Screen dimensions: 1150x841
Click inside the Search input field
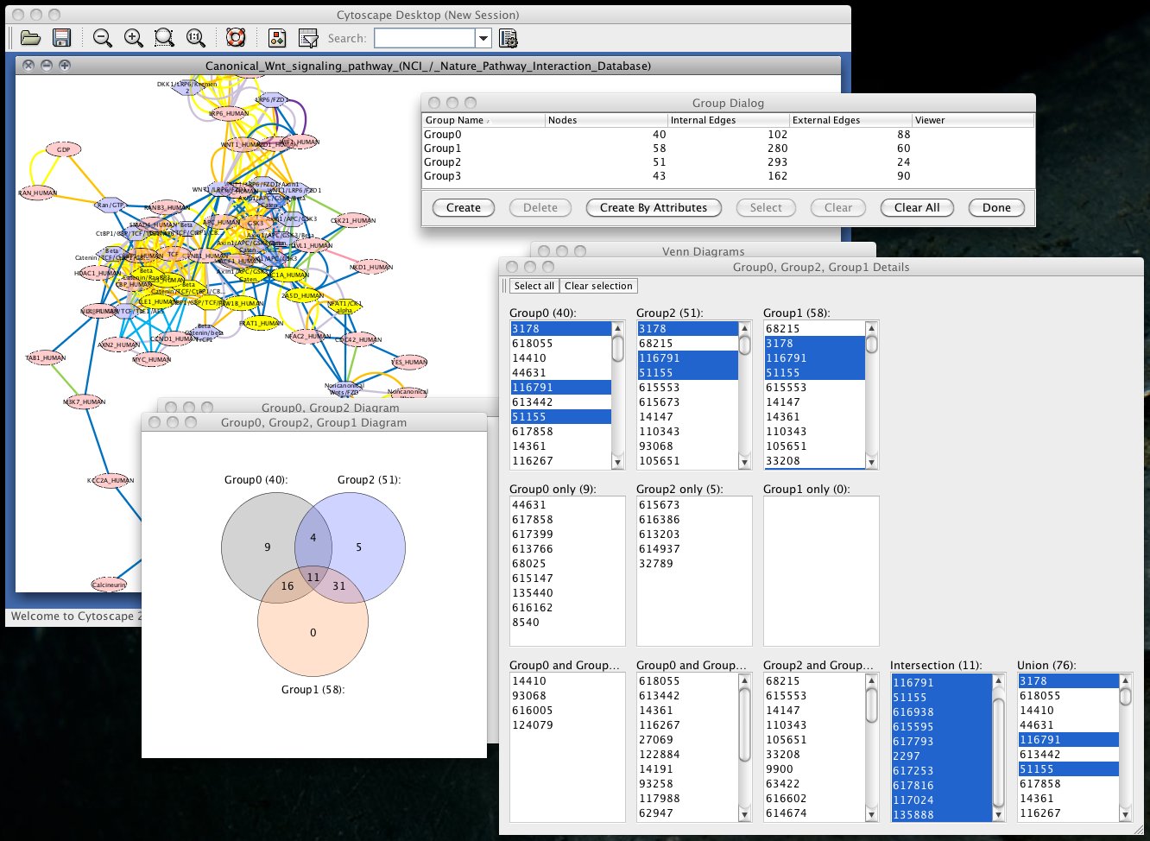424,38
